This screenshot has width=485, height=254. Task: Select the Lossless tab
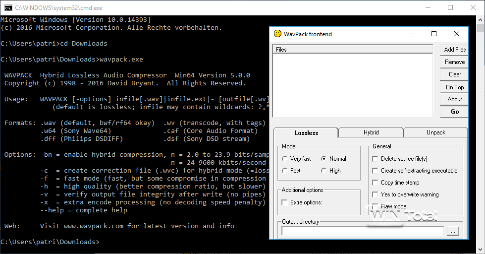click(x=306, y=133)
